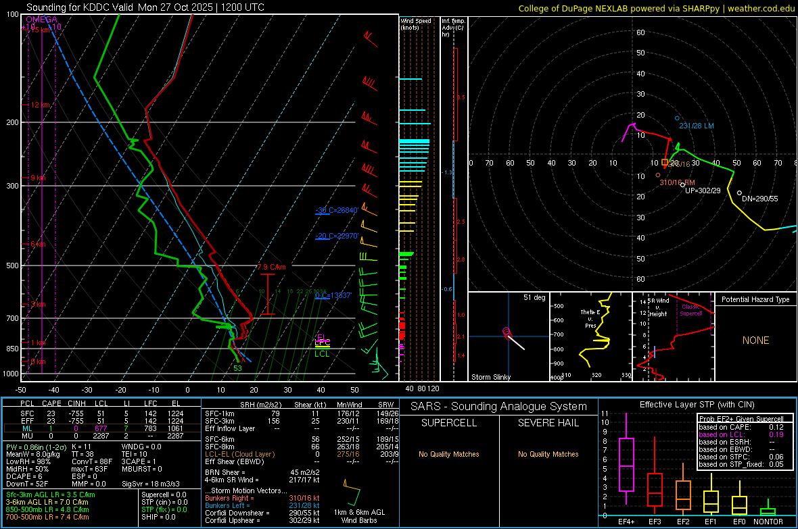798x529 pixels.
Task: Select the 'SHIP = 0.0' index
Action: coord(158,517)
